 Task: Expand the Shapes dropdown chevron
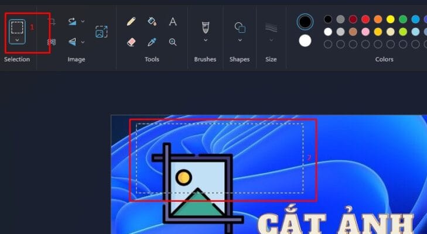pos(240,40)
